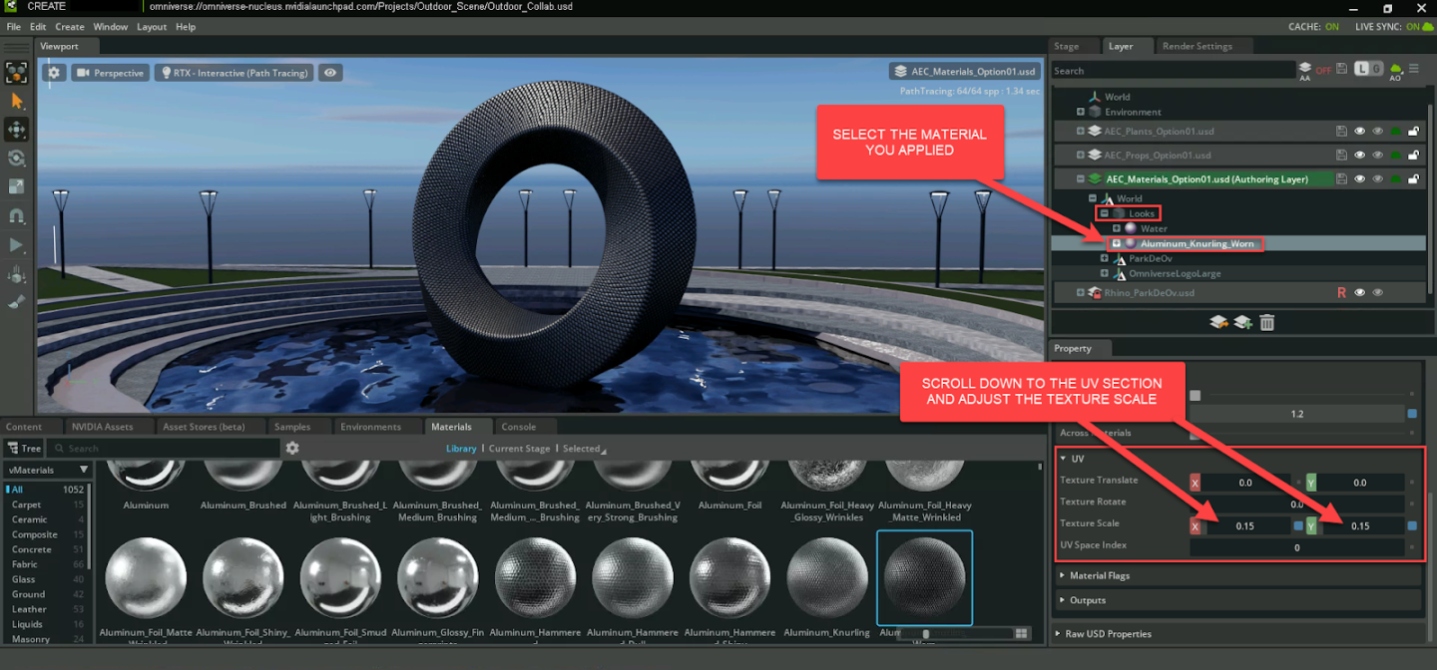Activate the Rotate tool
The width and height of the screenshot is (1437, 670).
click(16, 159)
